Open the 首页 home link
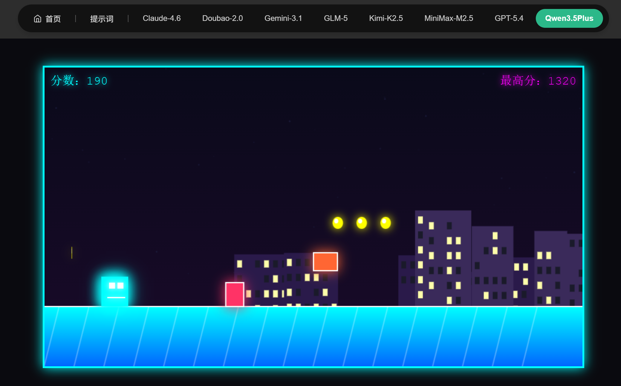 coord(53,19)
